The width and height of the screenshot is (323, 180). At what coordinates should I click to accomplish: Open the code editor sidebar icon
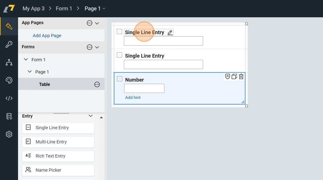pos(9,98)
